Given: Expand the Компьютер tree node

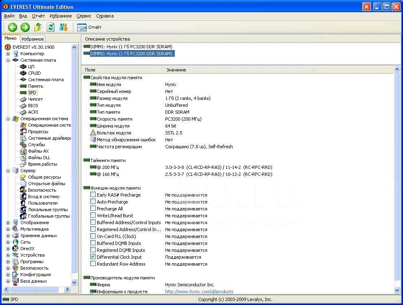Looking at the screenshot, I should tap(8, 54).
